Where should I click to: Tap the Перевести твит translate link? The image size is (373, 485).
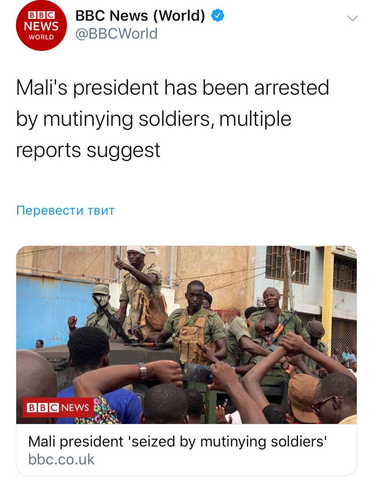[65, 210]
